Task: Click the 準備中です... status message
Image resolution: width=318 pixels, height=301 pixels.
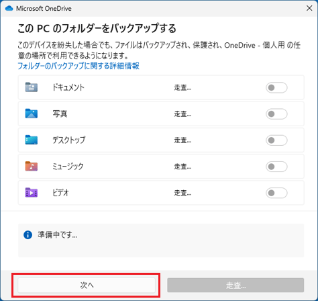Action: [57, 234]
